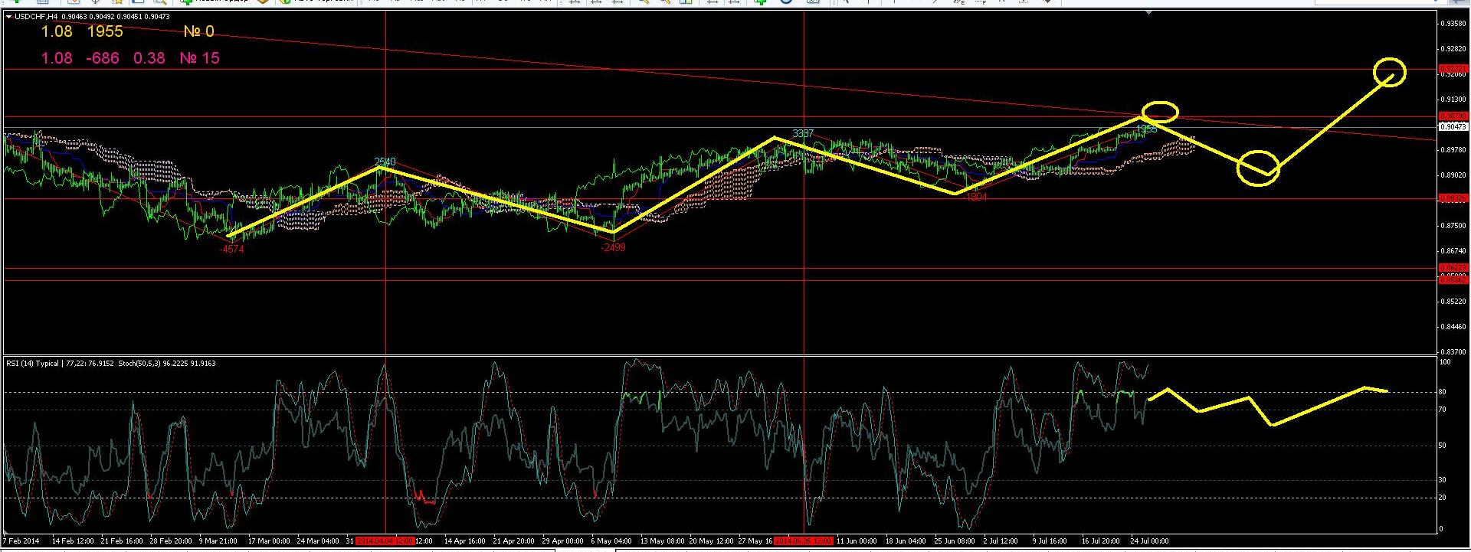Click the "2540" zigzag peak label
The height and width of the screenshot is (552, 1471).
pyautogui.click(x=385, y=162)
